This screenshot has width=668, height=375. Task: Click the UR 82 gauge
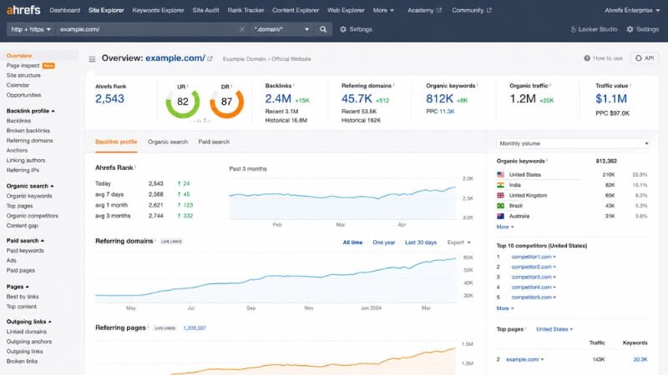pyautogui.click(x=182, y=102)
